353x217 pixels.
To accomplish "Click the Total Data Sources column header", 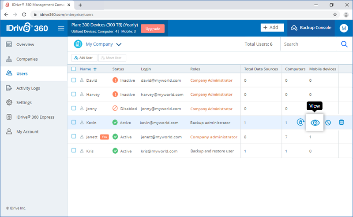I will [x=261, y=69].
